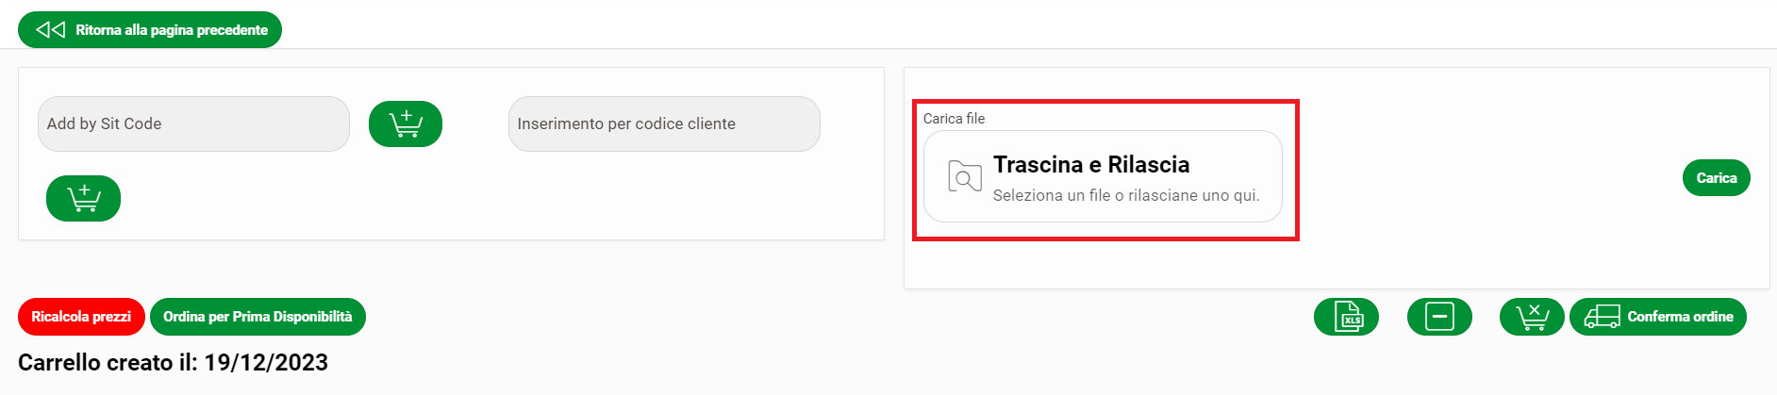Click the add-to-cart icon beside Sit Code field

tap(405, 123)
